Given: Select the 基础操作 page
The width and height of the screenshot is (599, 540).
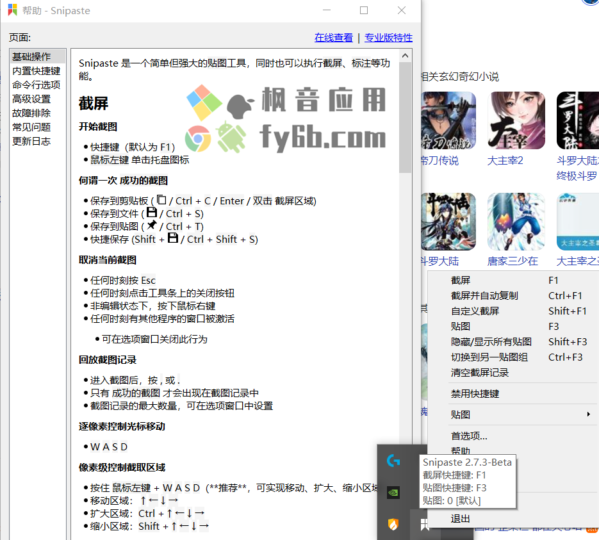Looking at the screenshot, I should click(x=38, y=57).
